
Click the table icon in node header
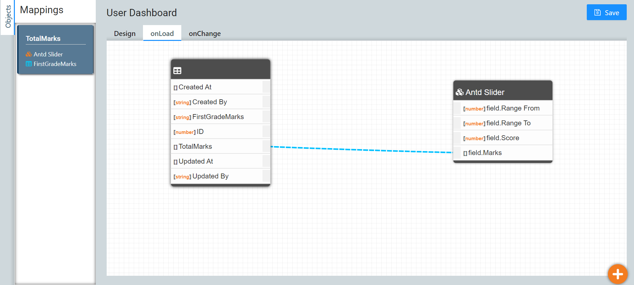click(x=177, y=71)
